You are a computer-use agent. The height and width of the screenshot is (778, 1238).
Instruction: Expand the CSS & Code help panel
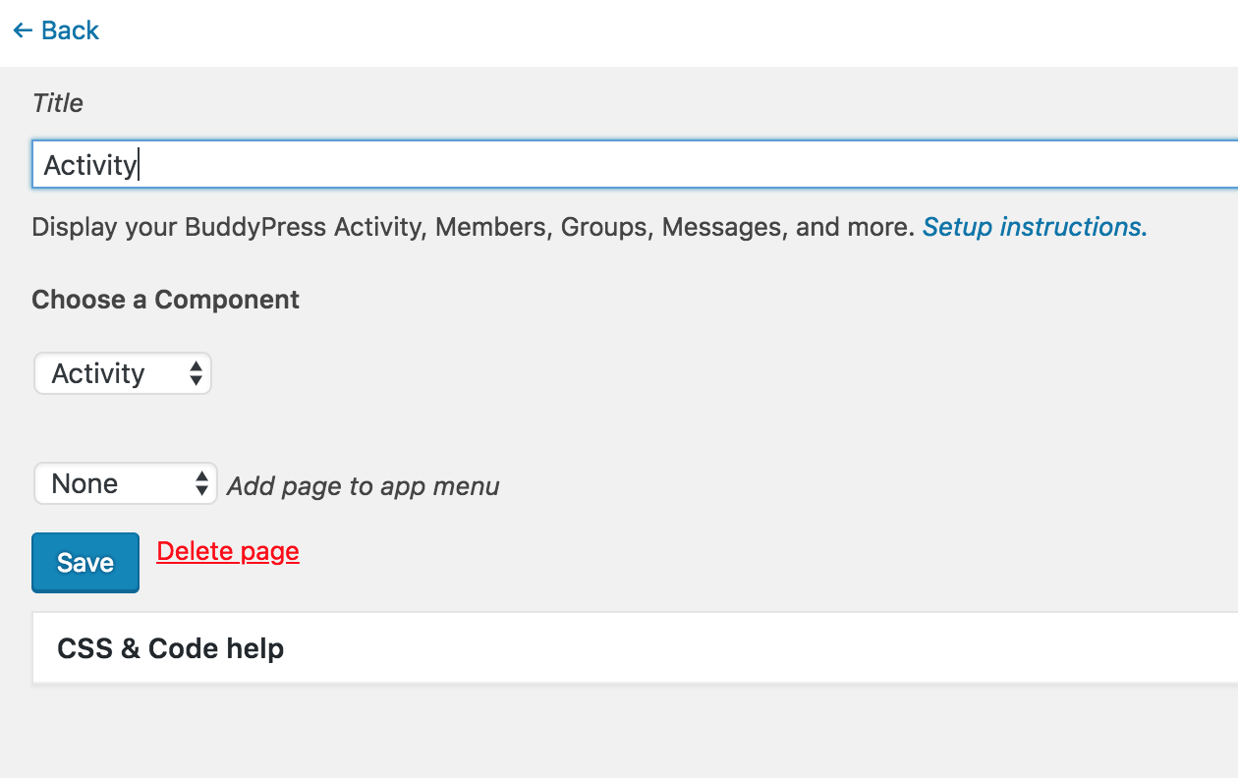click(635, 648)
